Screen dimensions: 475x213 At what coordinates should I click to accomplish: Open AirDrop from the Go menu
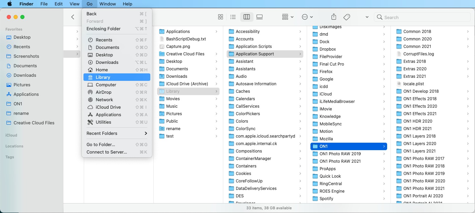103,92
